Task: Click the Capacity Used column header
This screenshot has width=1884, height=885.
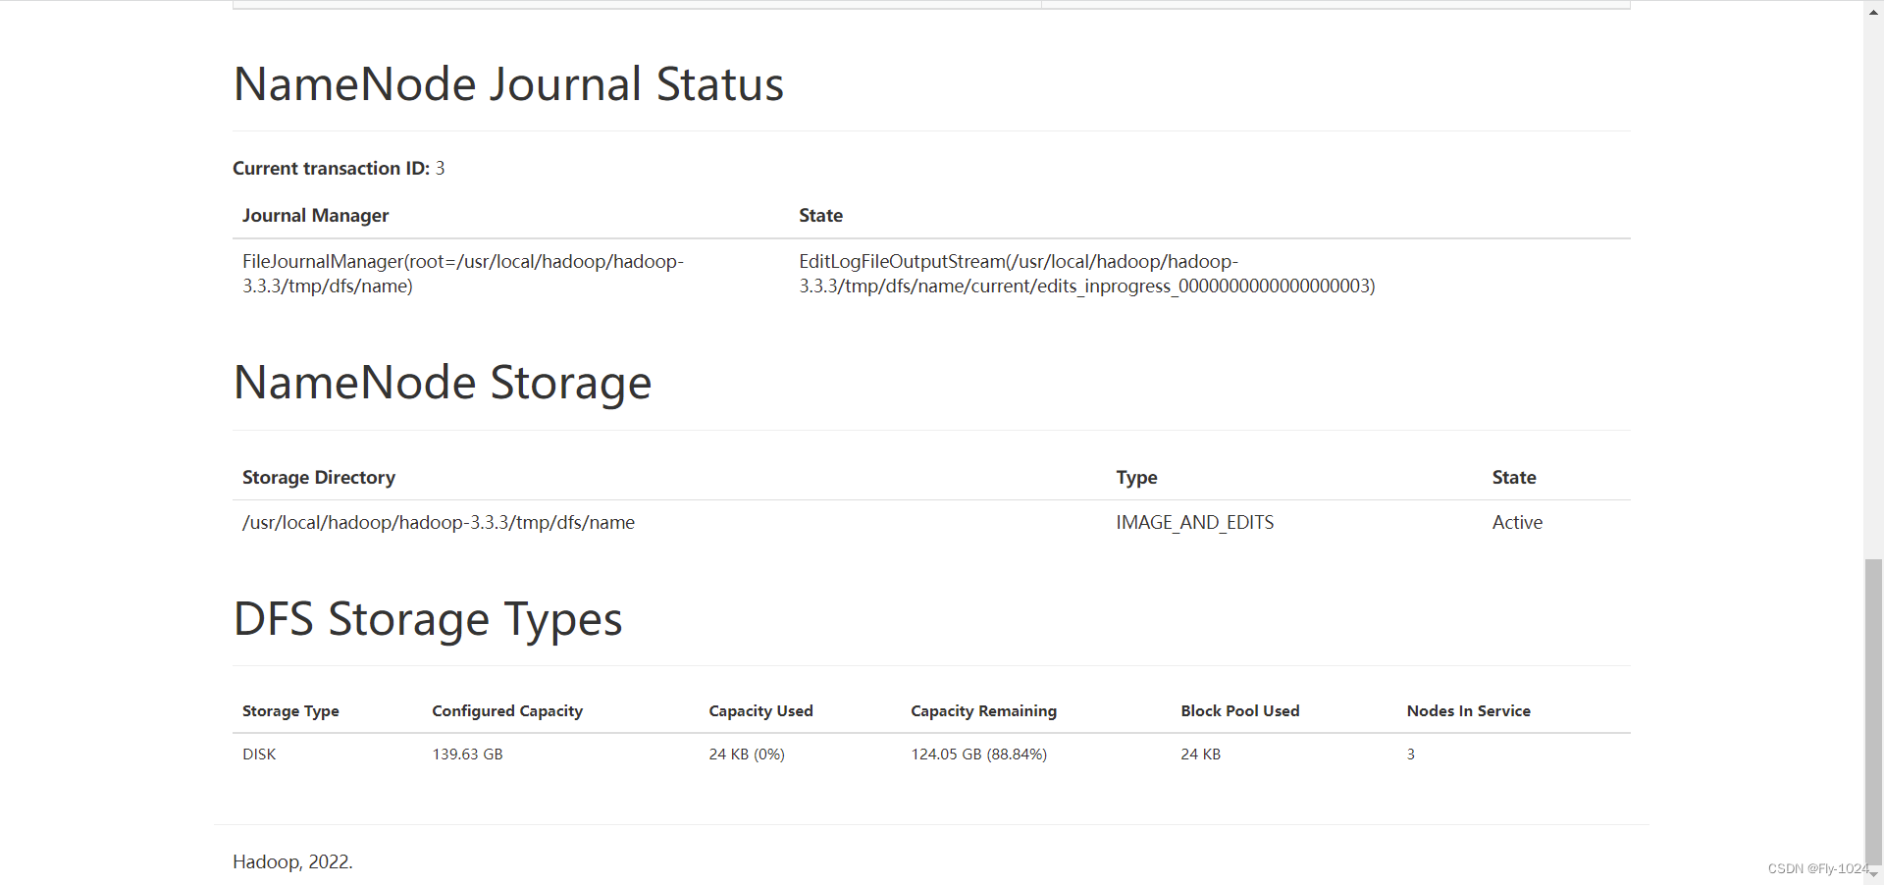Action: tap(760, 710)
